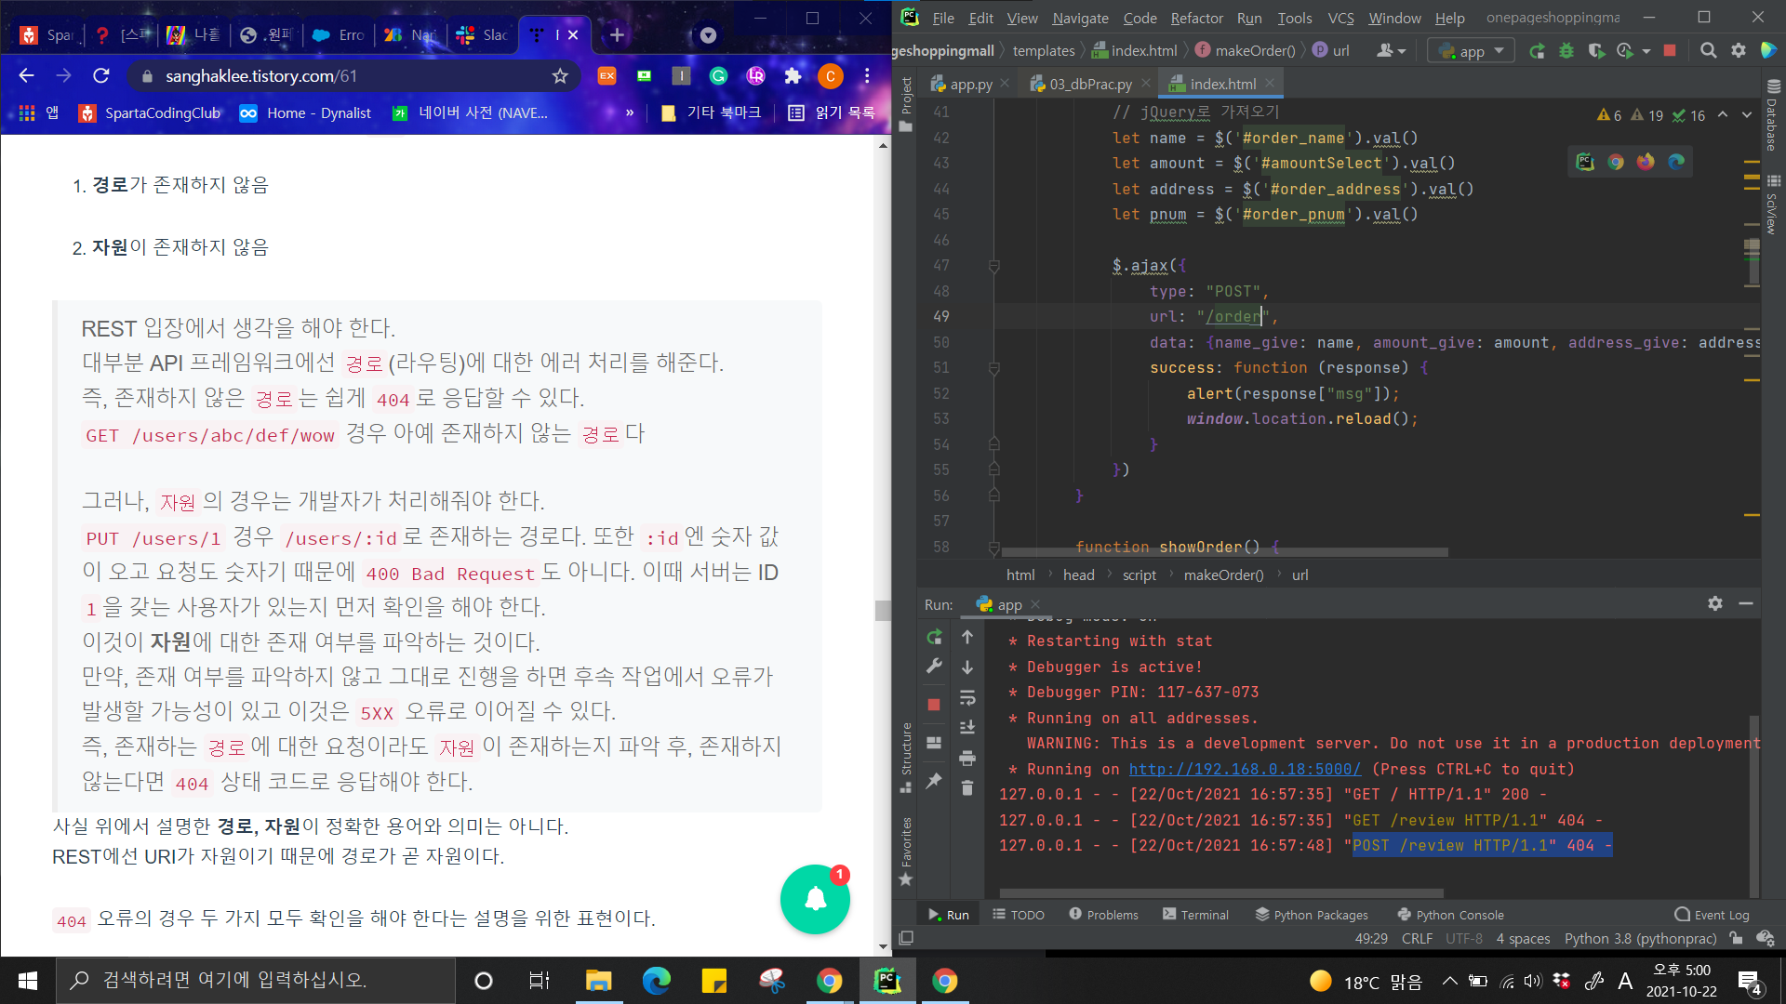This screenshot has width=1786, height=1004.
Task: Switch to the app.py editor tab
Action: [x=970, y=84]
